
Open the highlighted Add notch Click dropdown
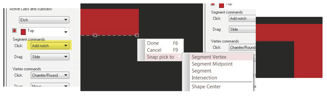pyautogui.click(x=49, y=46)
